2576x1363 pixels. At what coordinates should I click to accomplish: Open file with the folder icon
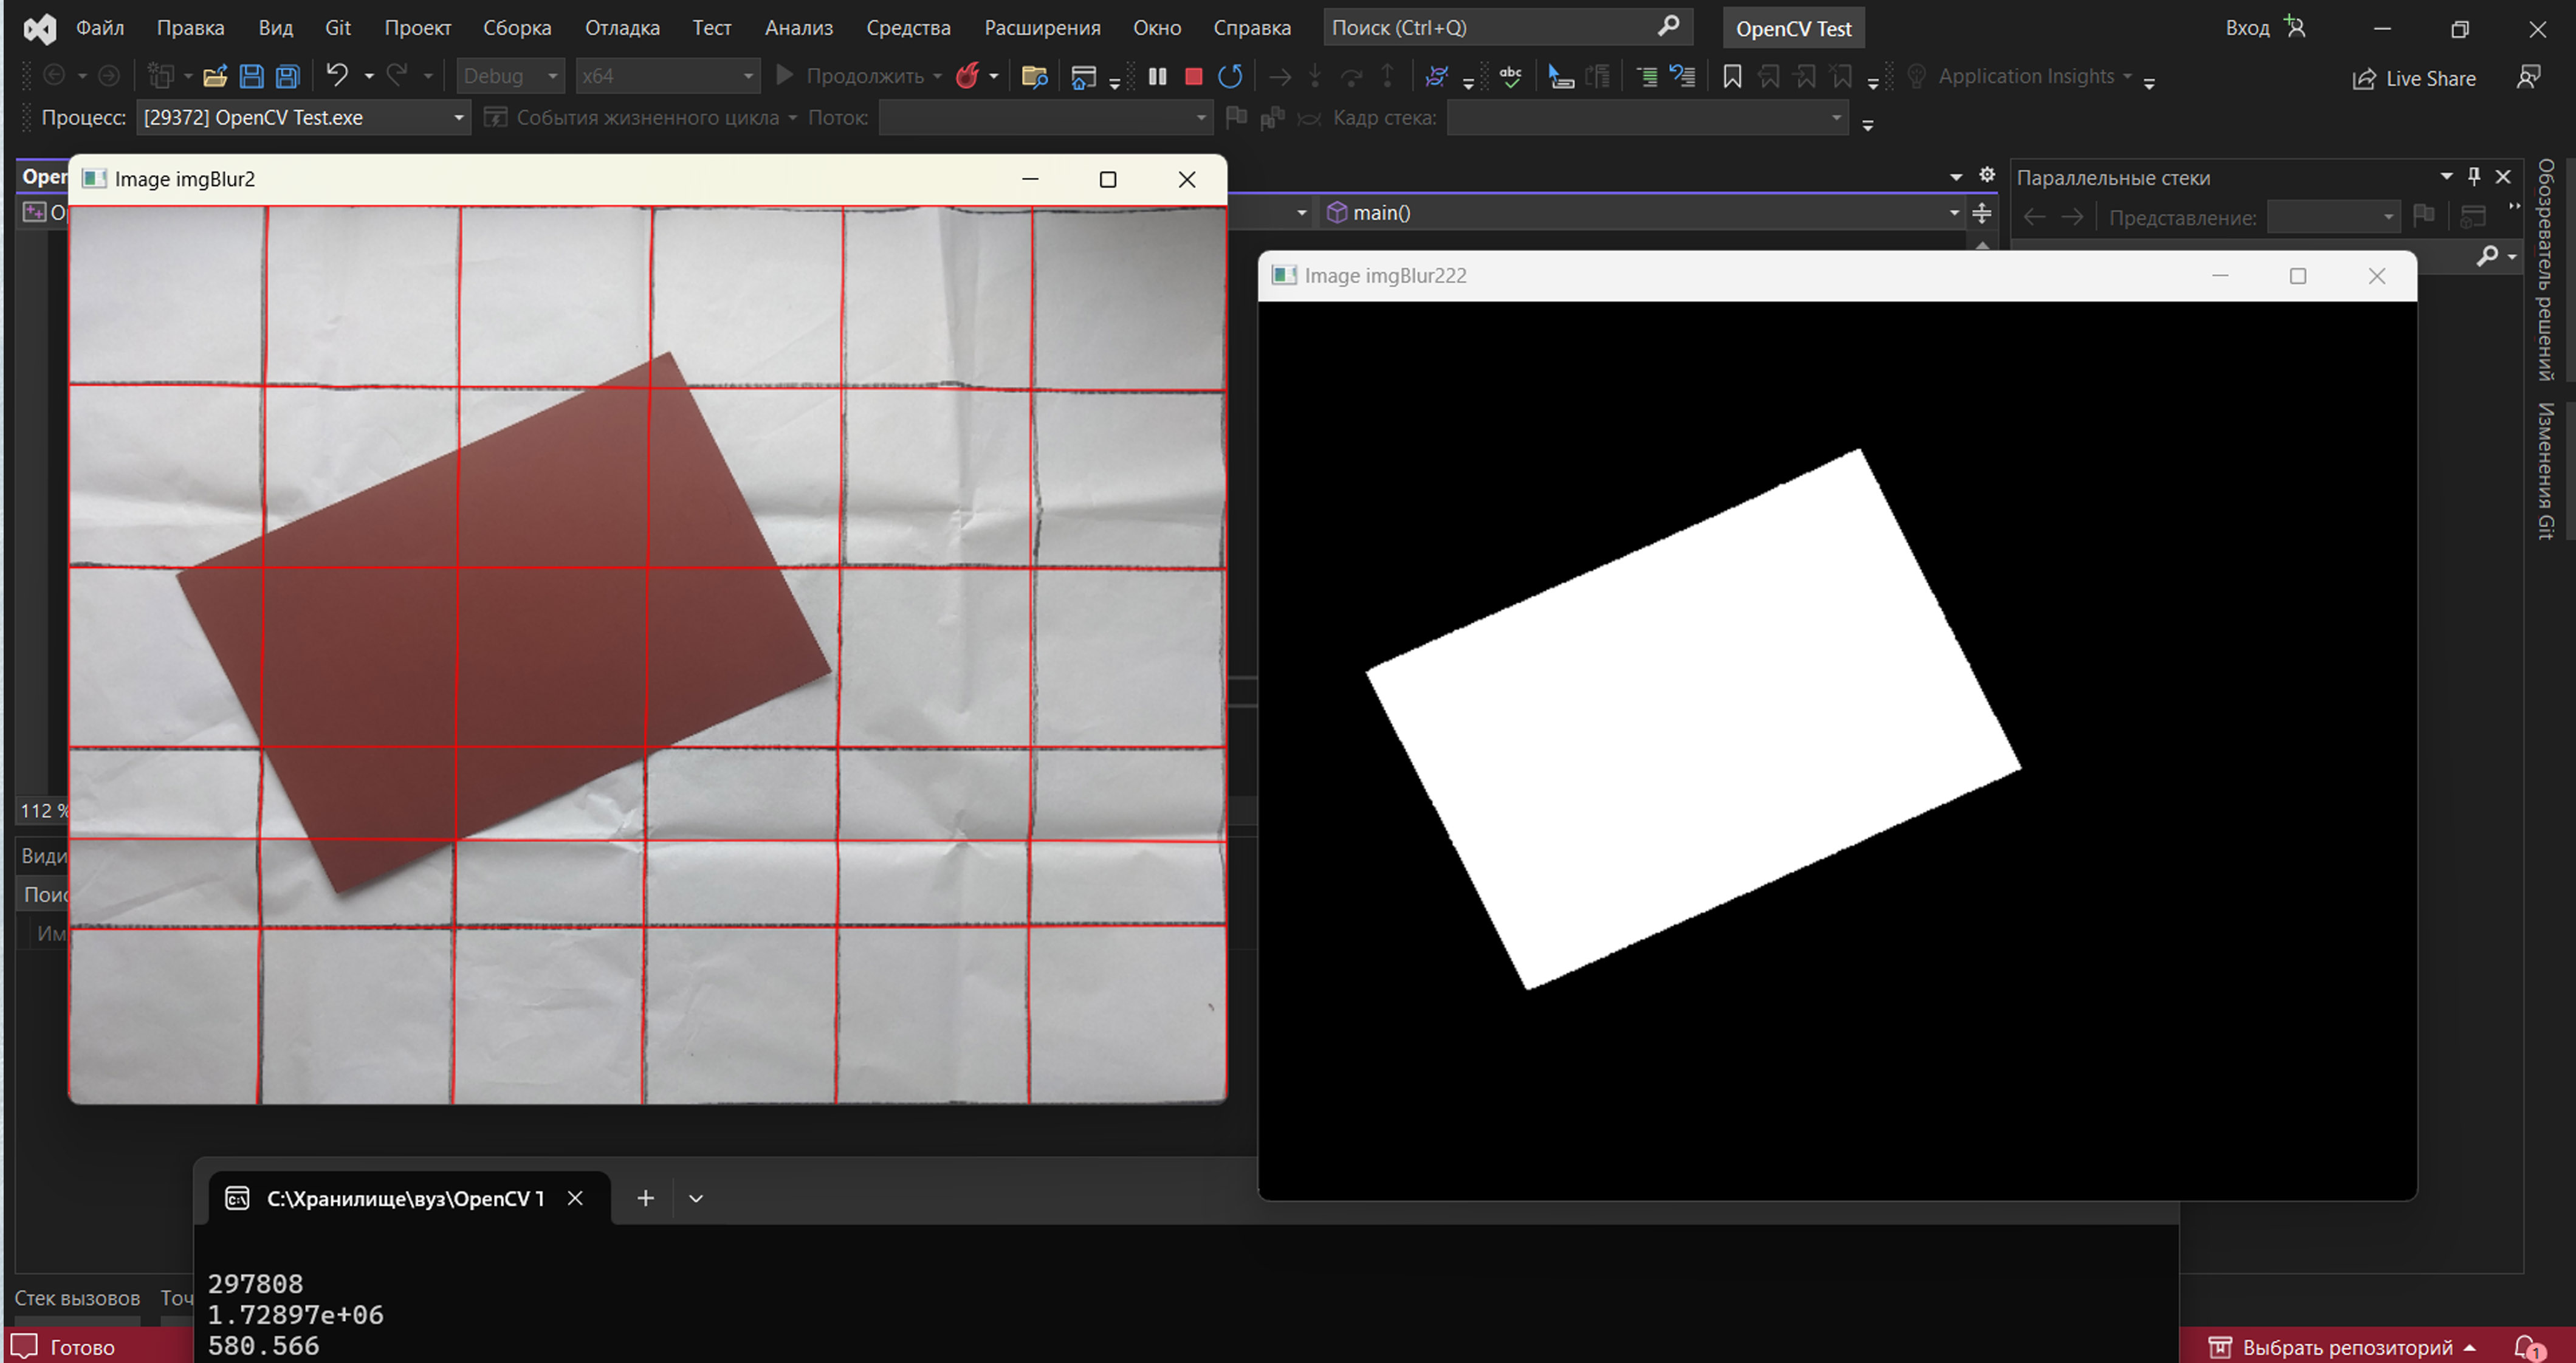click(x=215, y=76)
